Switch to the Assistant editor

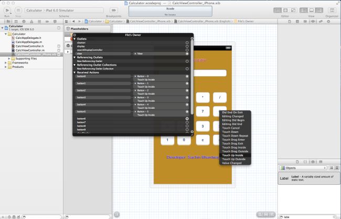click(285, 10)
